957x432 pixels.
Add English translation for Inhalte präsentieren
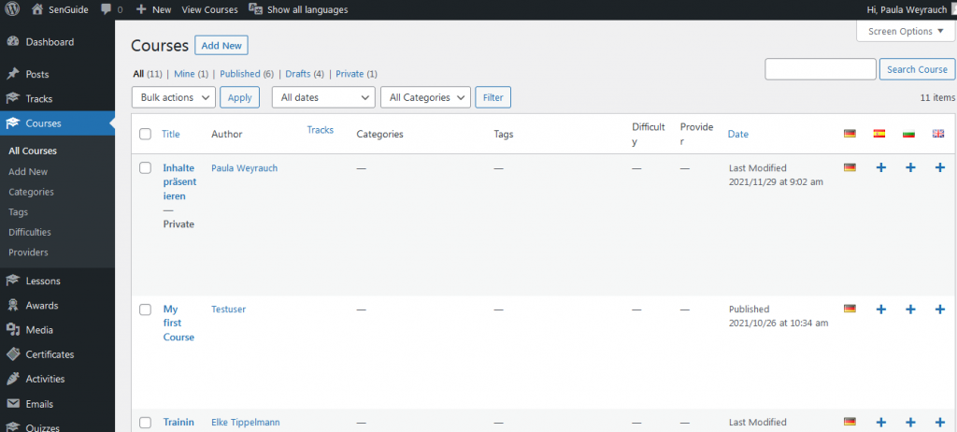939,167
